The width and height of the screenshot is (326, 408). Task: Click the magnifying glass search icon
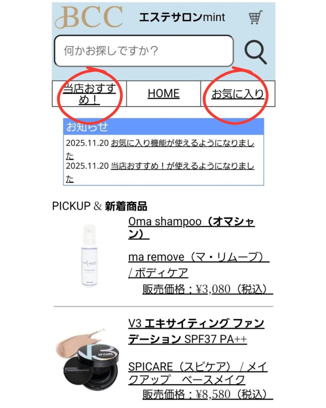tap(255, 52)
